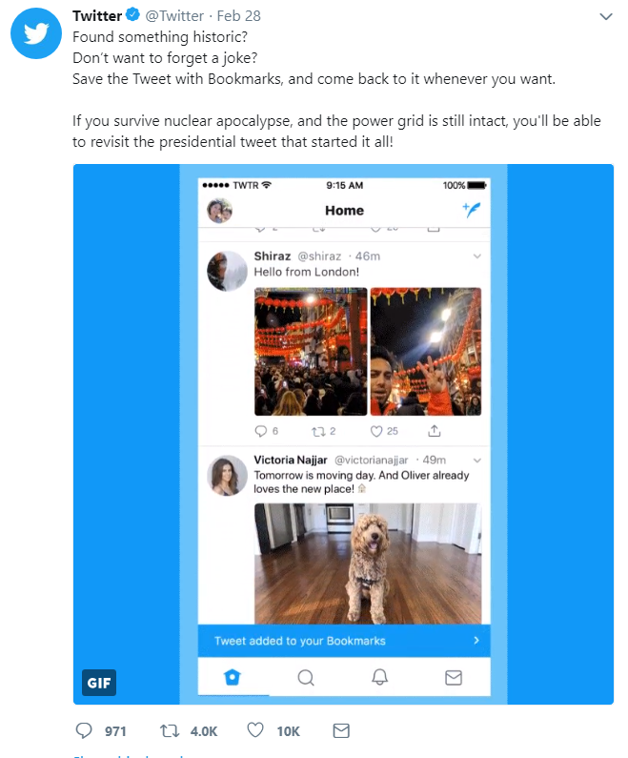Like Shiraz's tweet with 25 heart

click(x=376, y=431)
